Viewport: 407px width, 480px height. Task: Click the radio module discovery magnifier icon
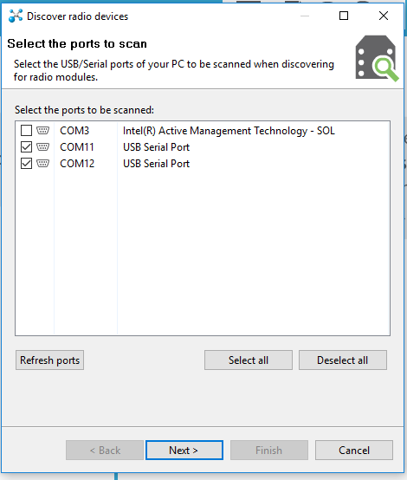pyautogui.click(x=377, y=58)
